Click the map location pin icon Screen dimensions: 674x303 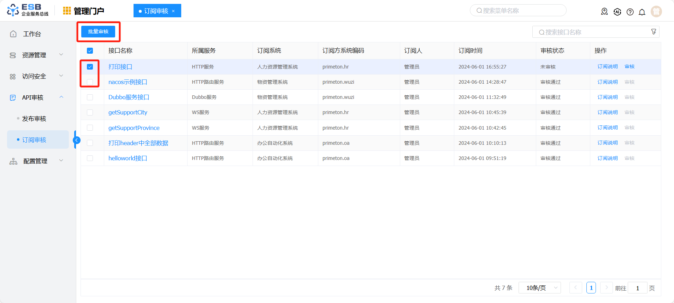click(604, 12)
